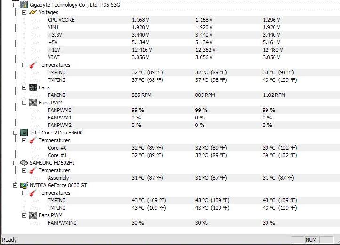This screenshot has height=245, width=340.
Task: Collapse the Gigabyte P35-S3G node
Action: tap(15, 5)
